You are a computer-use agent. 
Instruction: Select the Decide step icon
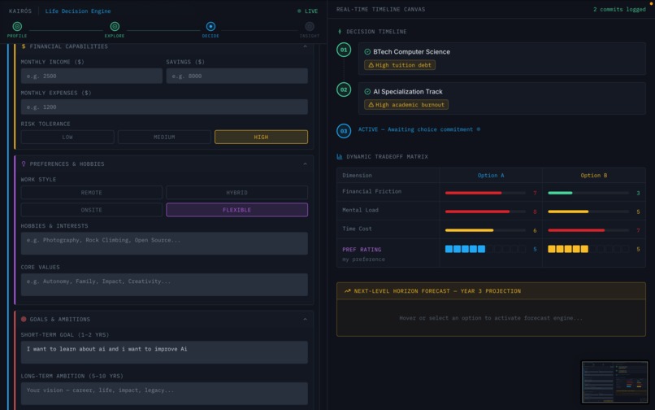pyautogui.click(x=210, y=26)
